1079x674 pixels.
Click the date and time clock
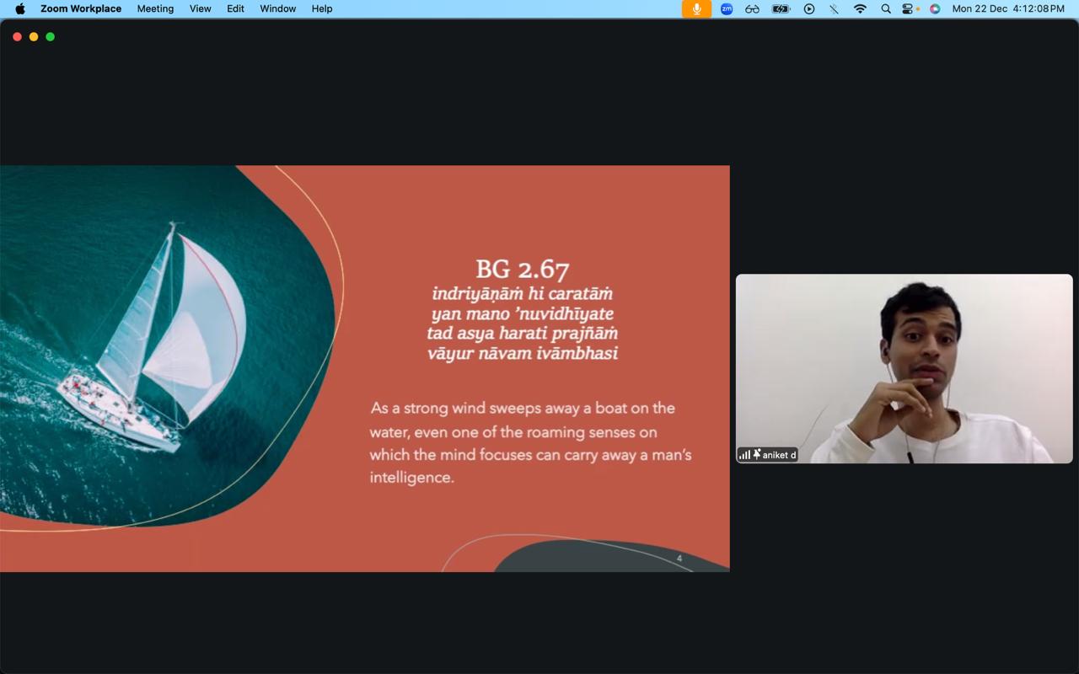1007,8
